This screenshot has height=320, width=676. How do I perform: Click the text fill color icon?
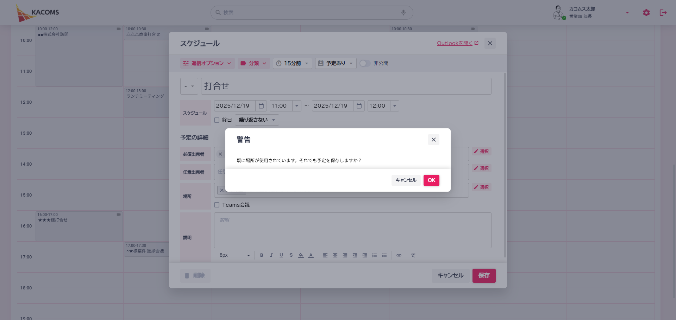click(x=301, y=255)
